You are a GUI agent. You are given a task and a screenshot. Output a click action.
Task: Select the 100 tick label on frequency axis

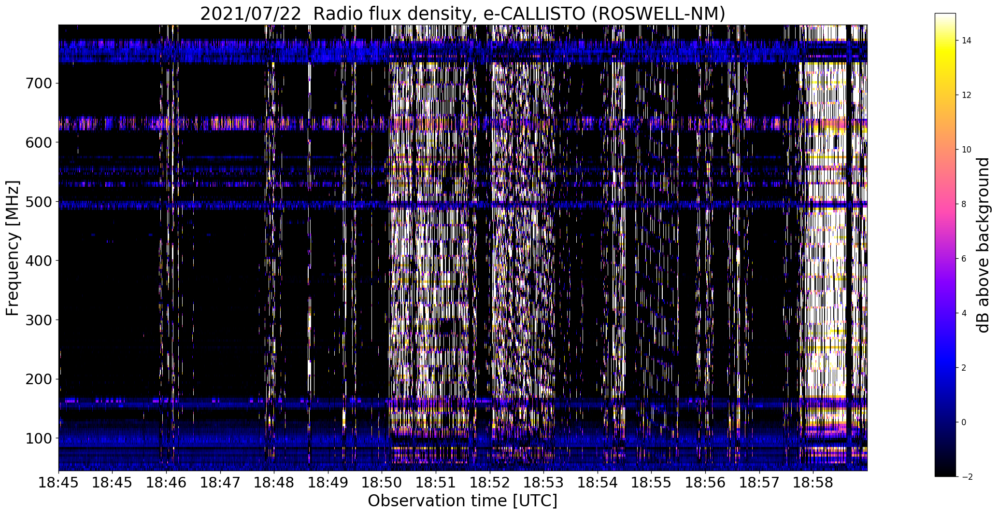coord(38,438)
